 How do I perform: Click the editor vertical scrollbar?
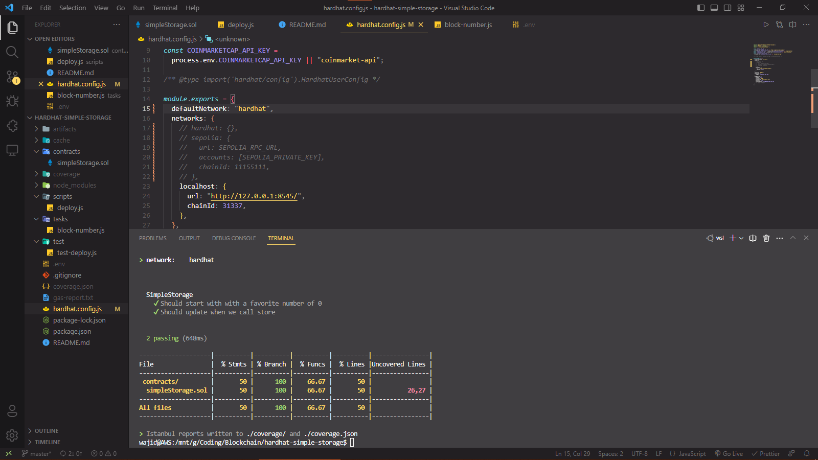point(814,98)
